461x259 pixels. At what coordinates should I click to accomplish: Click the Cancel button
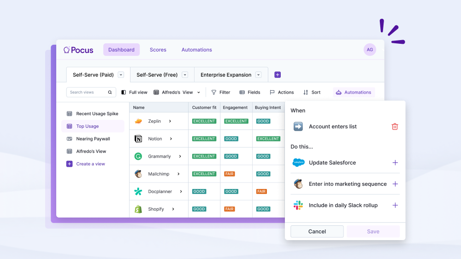pyautogui.click(x=317, y=231)
